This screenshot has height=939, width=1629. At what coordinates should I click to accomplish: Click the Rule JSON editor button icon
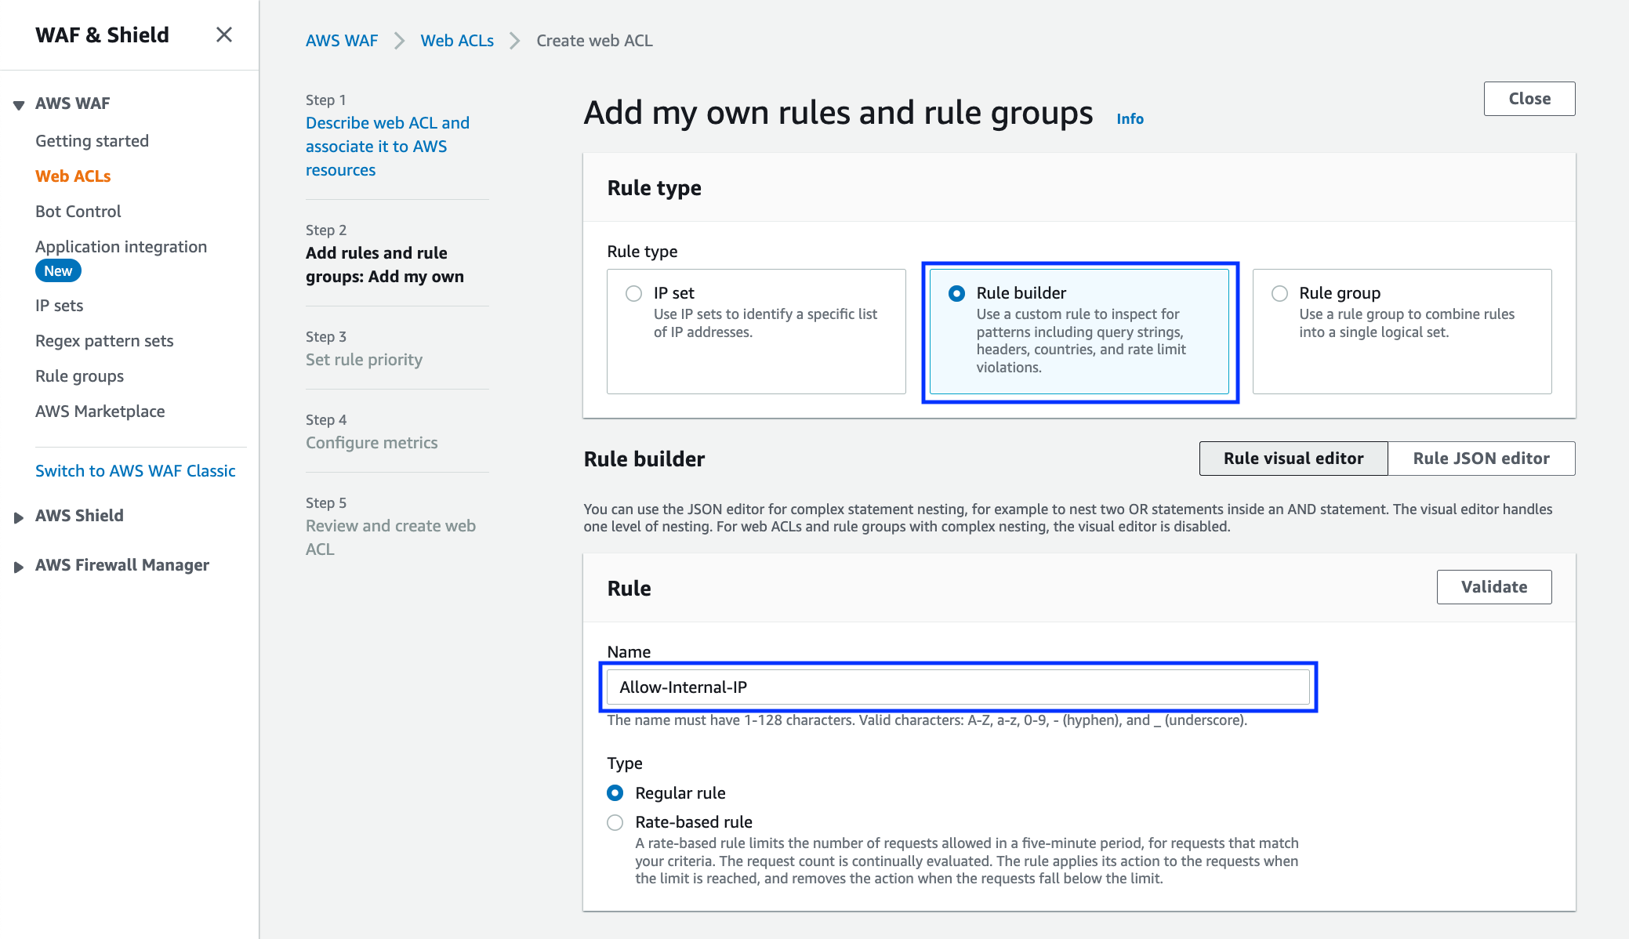1480,458
